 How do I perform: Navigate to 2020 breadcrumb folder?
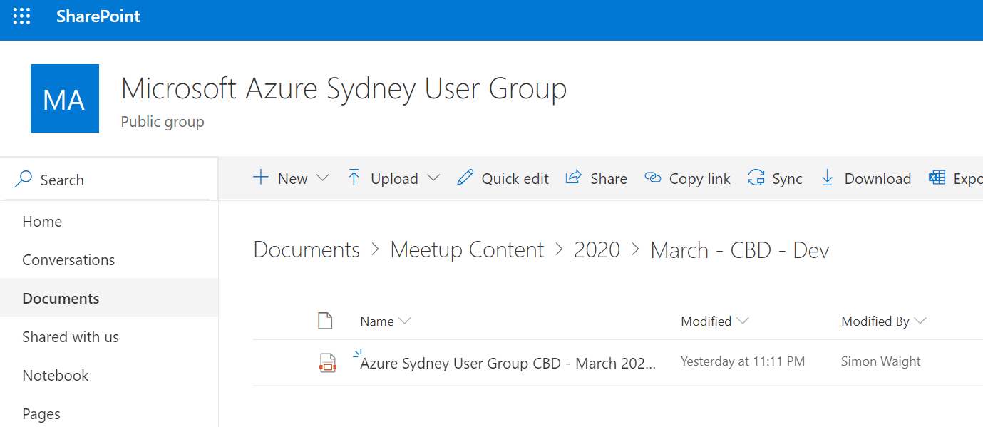click(x=597, y=249)
